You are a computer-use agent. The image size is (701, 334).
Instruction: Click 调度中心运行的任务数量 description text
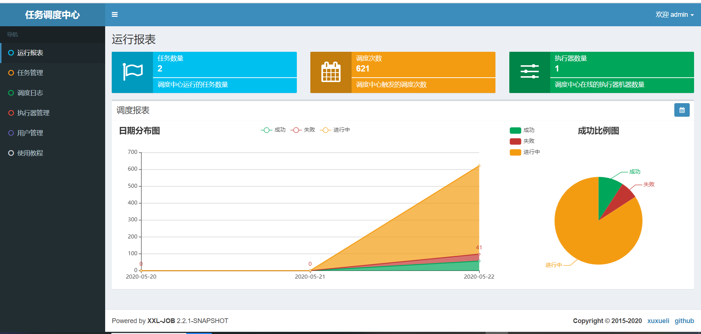tap(193, 85)
